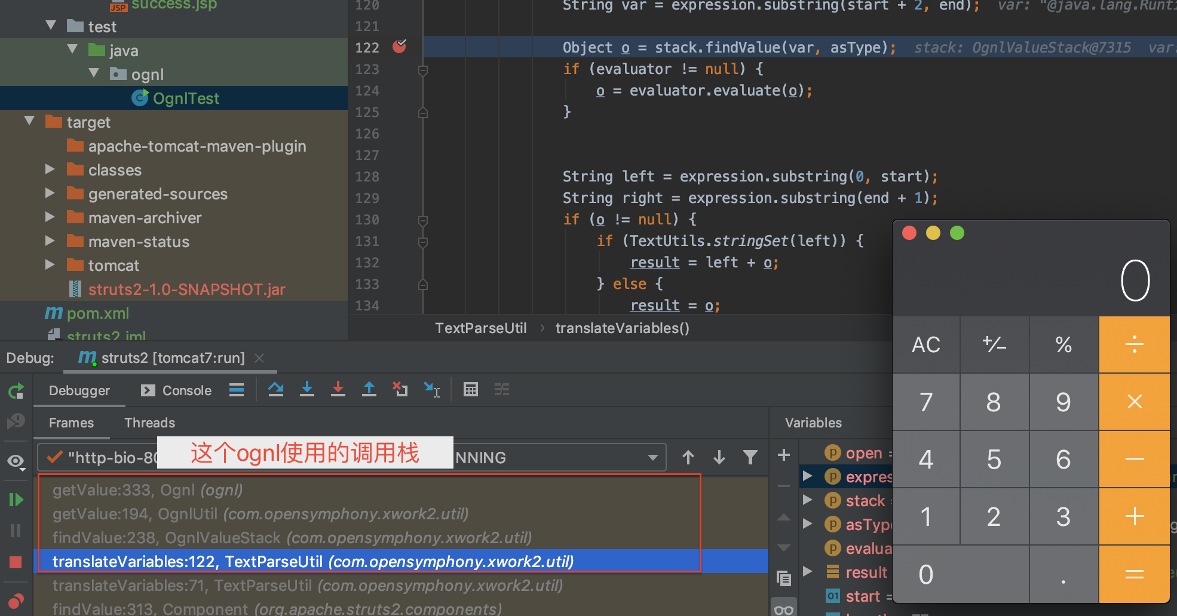This screenshot has width=1177, height=616.
Task: Click the Pause Program icon
Action: click(x=16, y=531)
